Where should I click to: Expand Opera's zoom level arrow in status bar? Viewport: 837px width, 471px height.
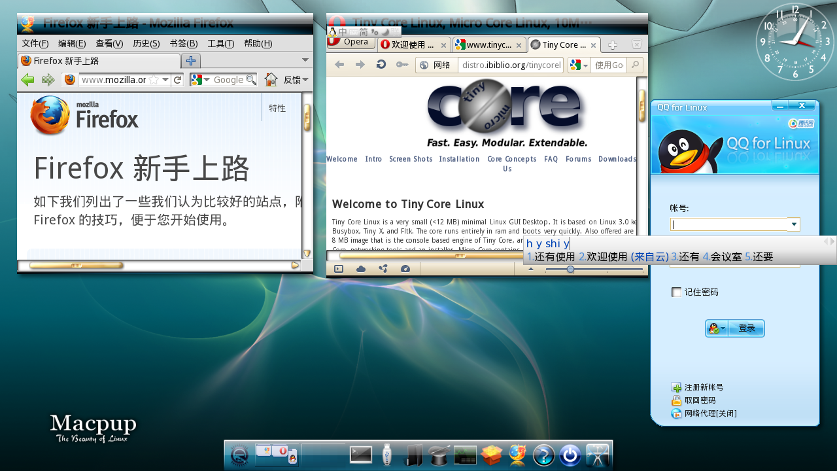pos(530,269)
